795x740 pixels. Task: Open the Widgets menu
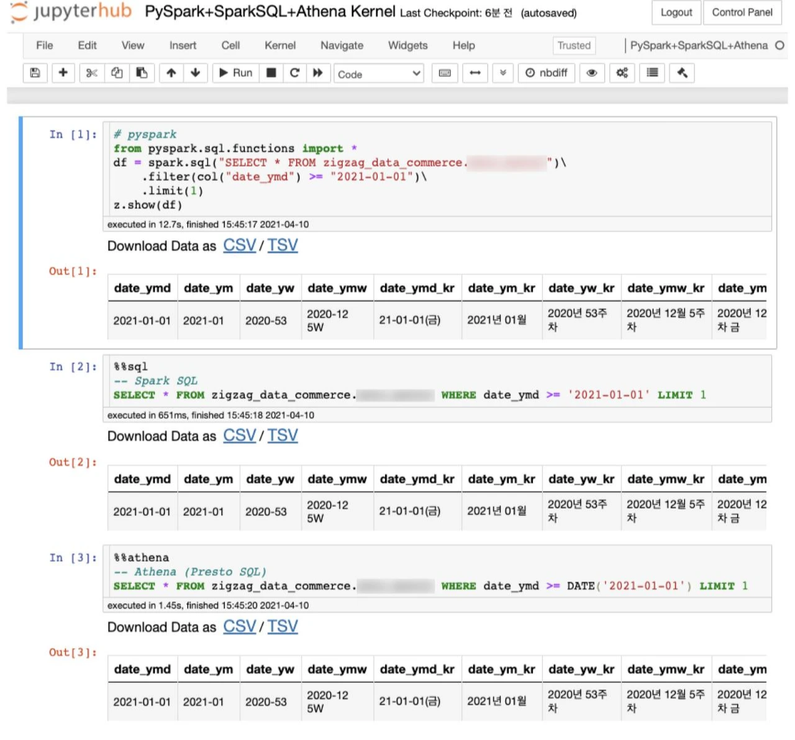point(407,45)
